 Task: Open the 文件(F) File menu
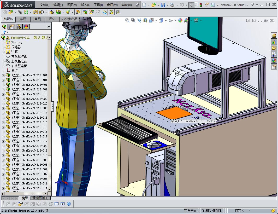44,5
